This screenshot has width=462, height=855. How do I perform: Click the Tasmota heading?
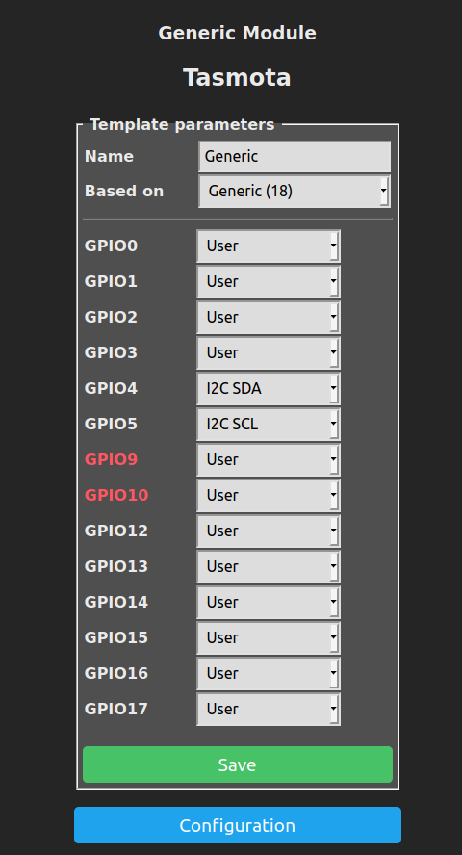coord(237,77)
